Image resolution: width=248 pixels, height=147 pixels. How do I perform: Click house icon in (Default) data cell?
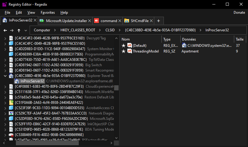click(x=184, y=45)
